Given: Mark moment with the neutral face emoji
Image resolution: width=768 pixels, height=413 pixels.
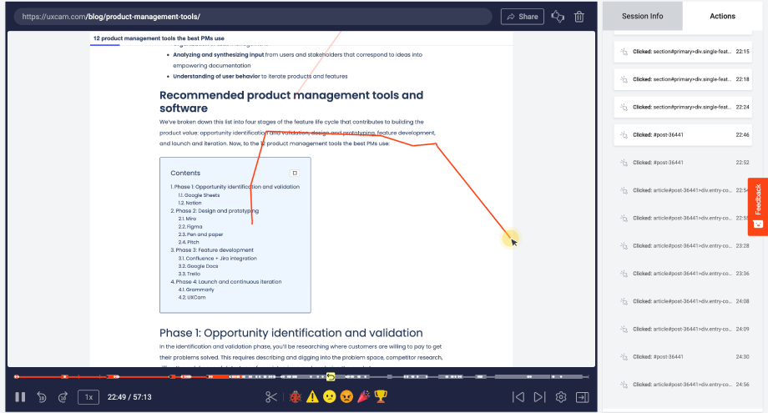Looking at the screenshot, I should [330, 397].
